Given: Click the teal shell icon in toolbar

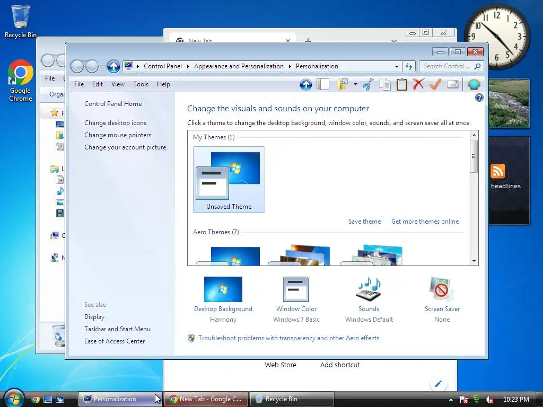Looking at the screenshot, I should pos(474,84).
